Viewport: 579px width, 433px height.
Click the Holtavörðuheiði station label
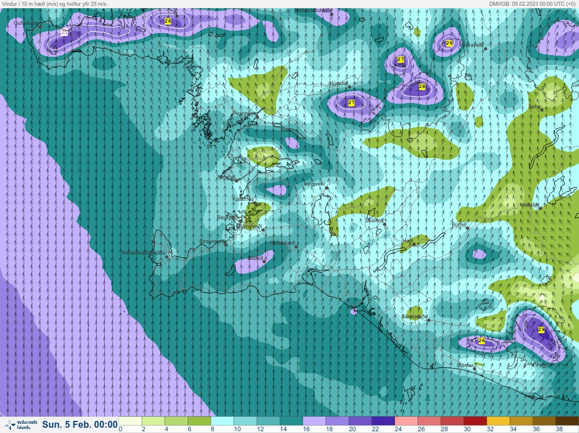313,10
